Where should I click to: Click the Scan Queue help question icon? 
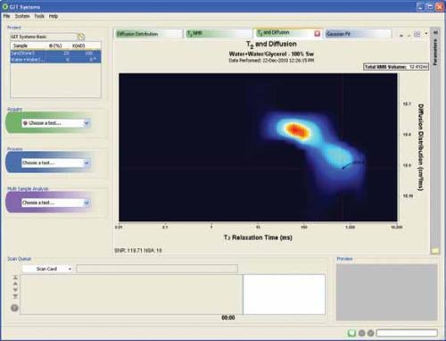tap(14, 308)
